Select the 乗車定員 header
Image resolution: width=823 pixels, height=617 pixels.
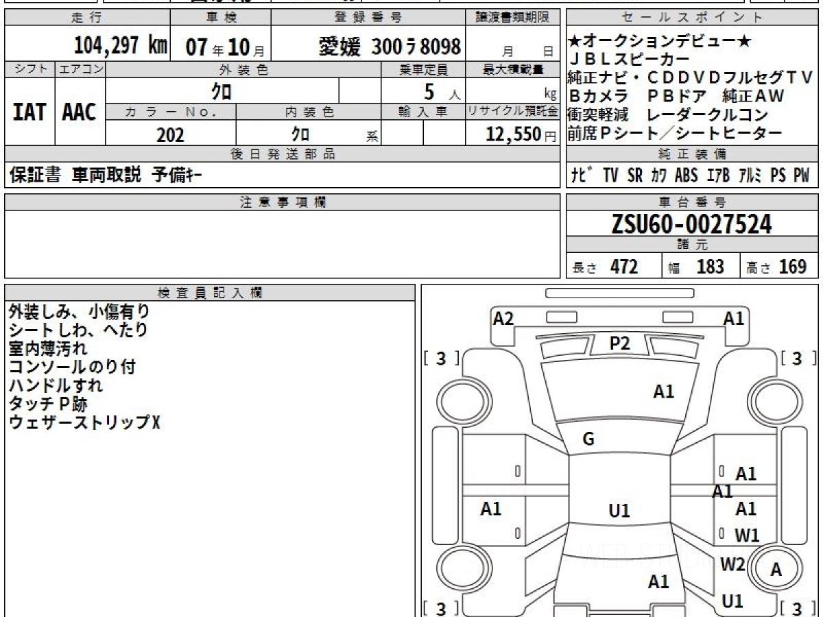[423, 69]
